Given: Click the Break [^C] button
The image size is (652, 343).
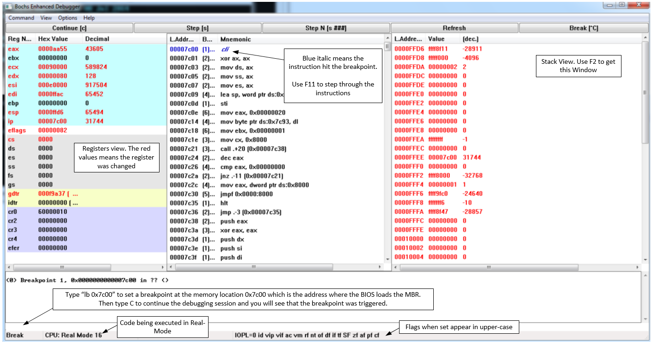Looking at the screenshot, I should [x=583, y=28].
